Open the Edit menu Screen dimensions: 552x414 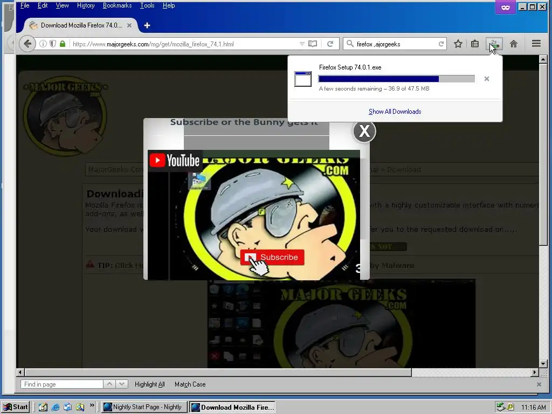coord(43,5)
